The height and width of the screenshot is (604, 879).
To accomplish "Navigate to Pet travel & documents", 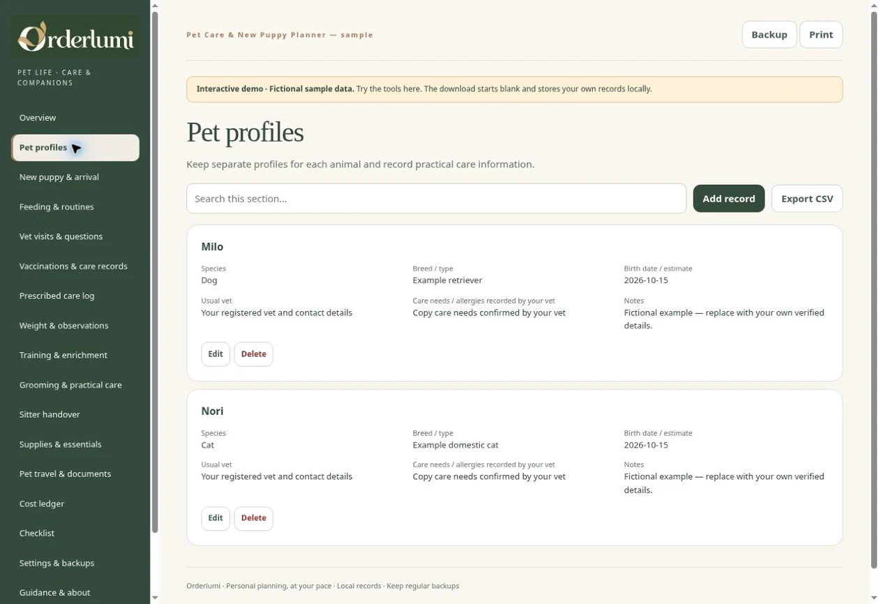I will click(75, 474).
